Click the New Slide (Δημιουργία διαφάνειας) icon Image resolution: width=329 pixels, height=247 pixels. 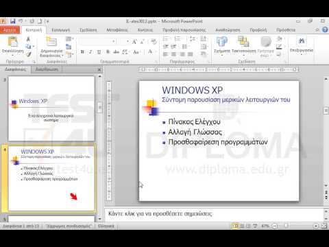51,42
